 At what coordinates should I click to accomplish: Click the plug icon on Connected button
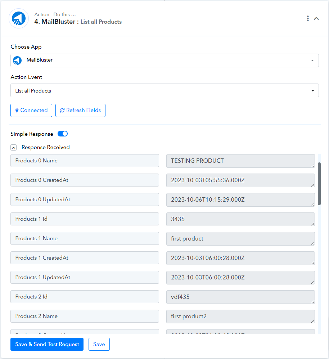tap(17, 110)
